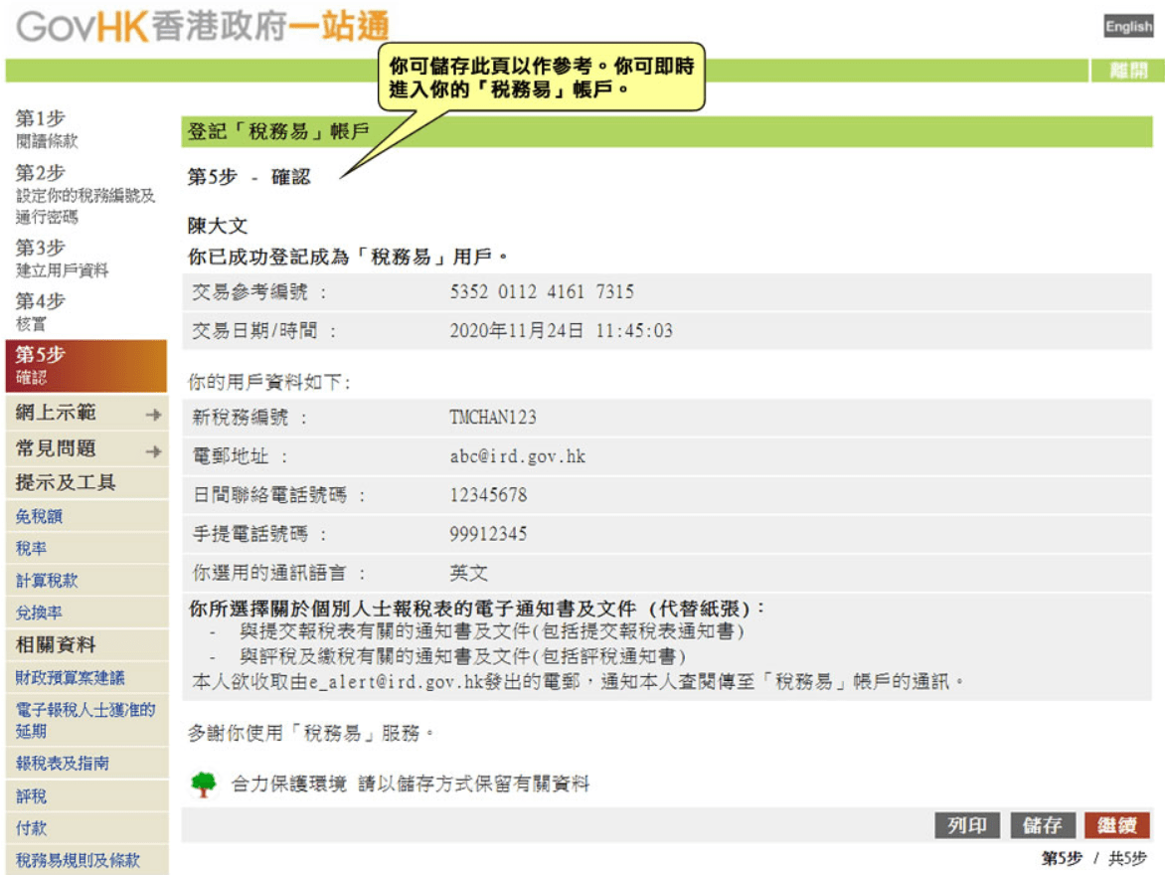Switch language using the English button
Screen dimensions: 1165x875
click(x=1128, y=26)
